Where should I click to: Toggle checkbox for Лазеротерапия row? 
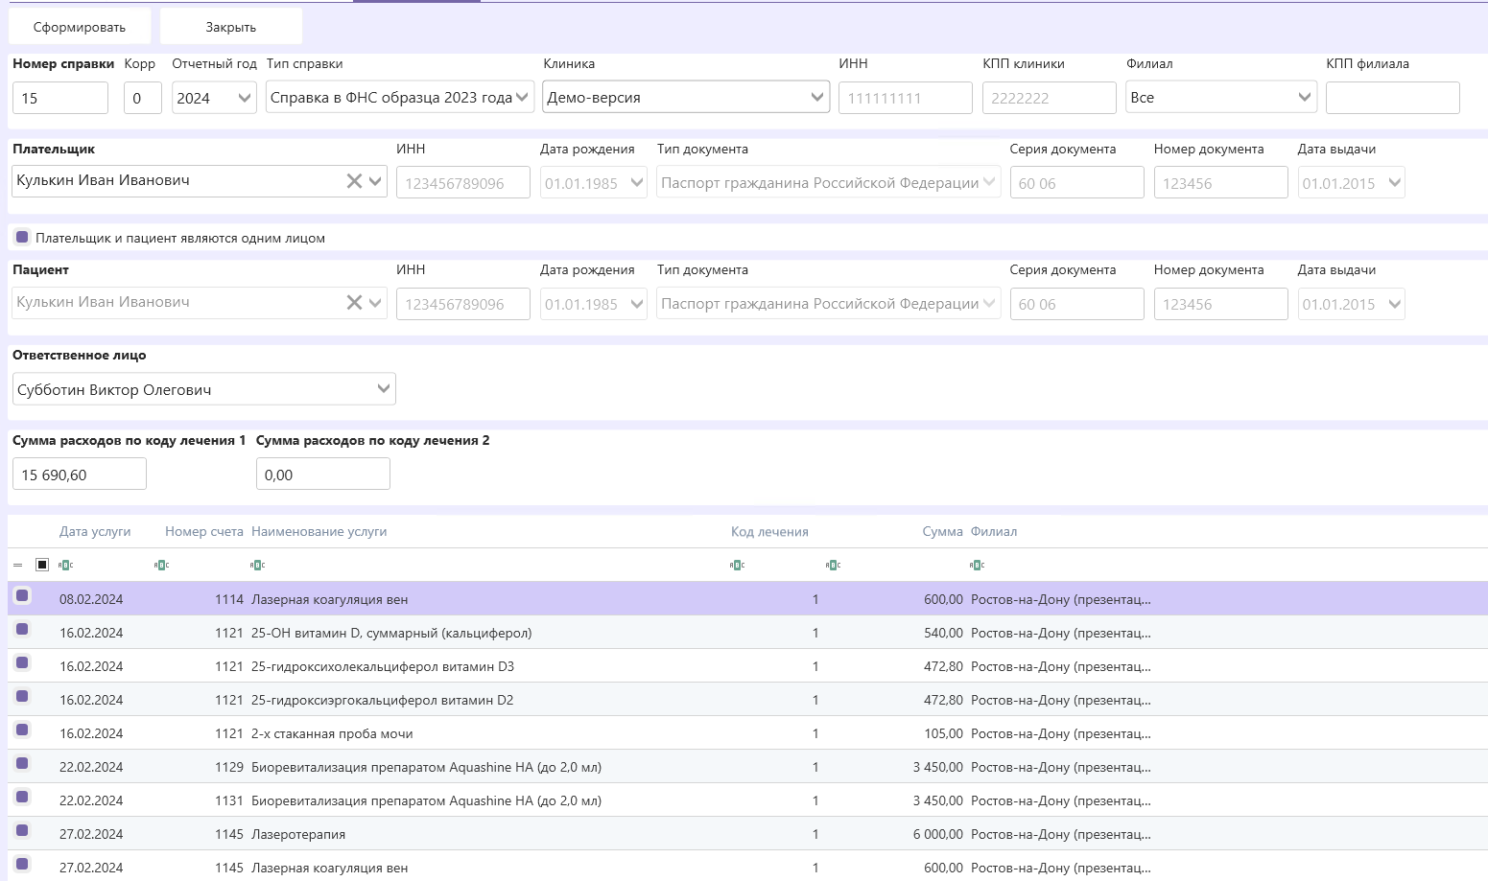[x=22, y=830]
